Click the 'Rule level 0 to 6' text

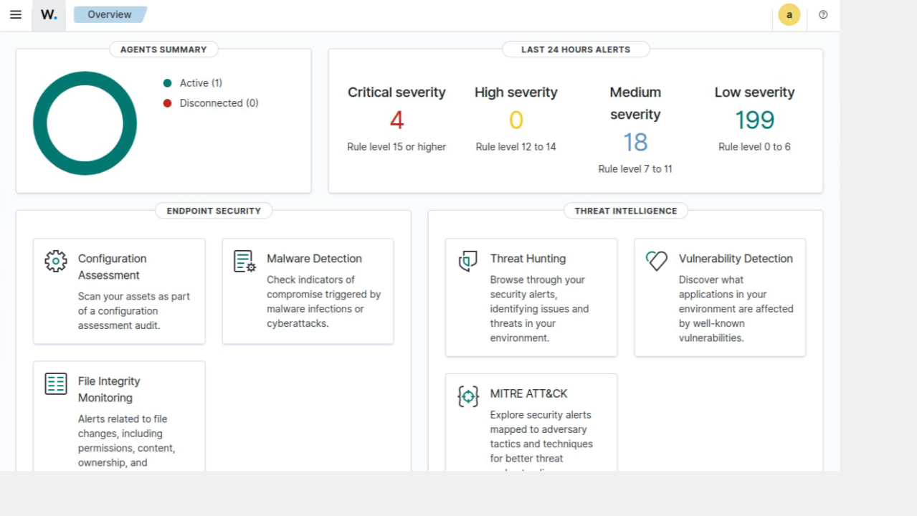click(x=754, y=147)
